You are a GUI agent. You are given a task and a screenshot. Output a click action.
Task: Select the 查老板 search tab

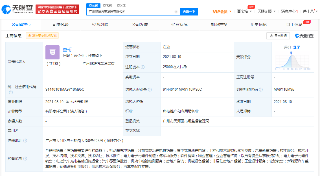pos(107,6)
